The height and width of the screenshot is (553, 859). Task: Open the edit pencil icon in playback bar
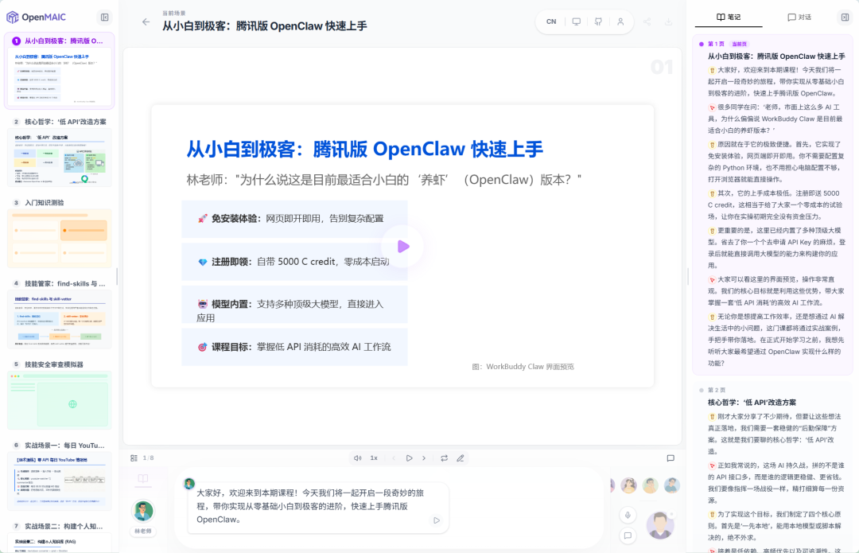461,458
